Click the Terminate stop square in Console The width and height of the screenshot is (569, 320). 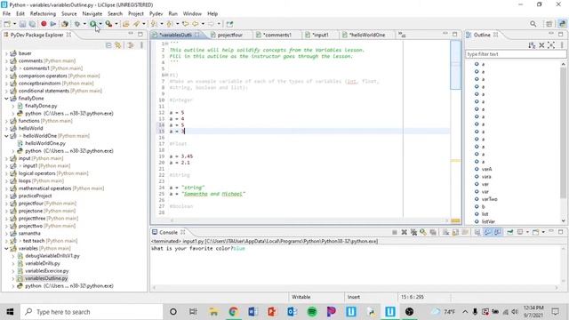[x=395, y=232]
